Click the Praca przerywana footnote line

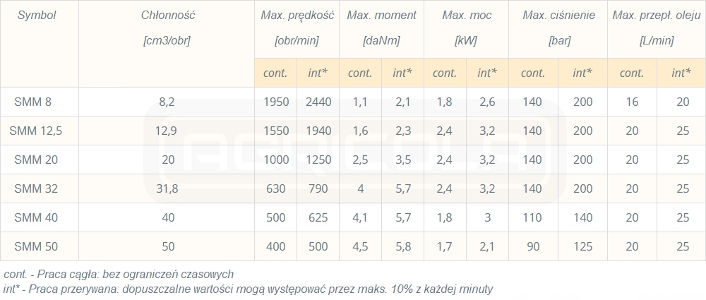(x=246, y=289)
